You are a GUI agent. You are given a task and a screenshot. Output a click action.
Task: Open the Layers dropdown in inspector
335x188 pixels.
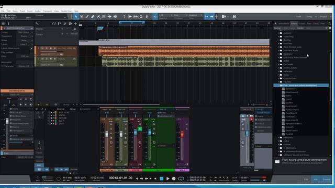pyautogui.click(x=25, y=44)
